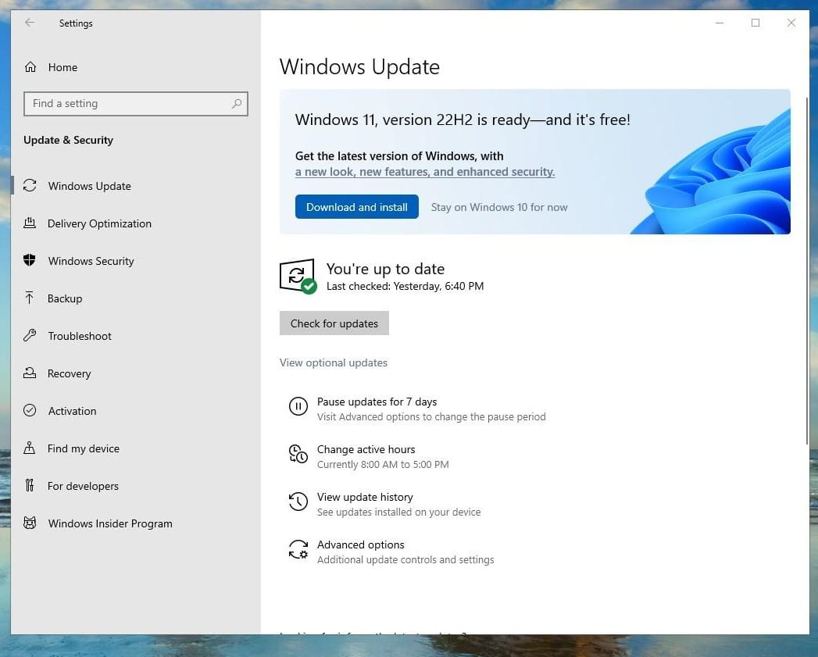Open View update history

(365, 497)
